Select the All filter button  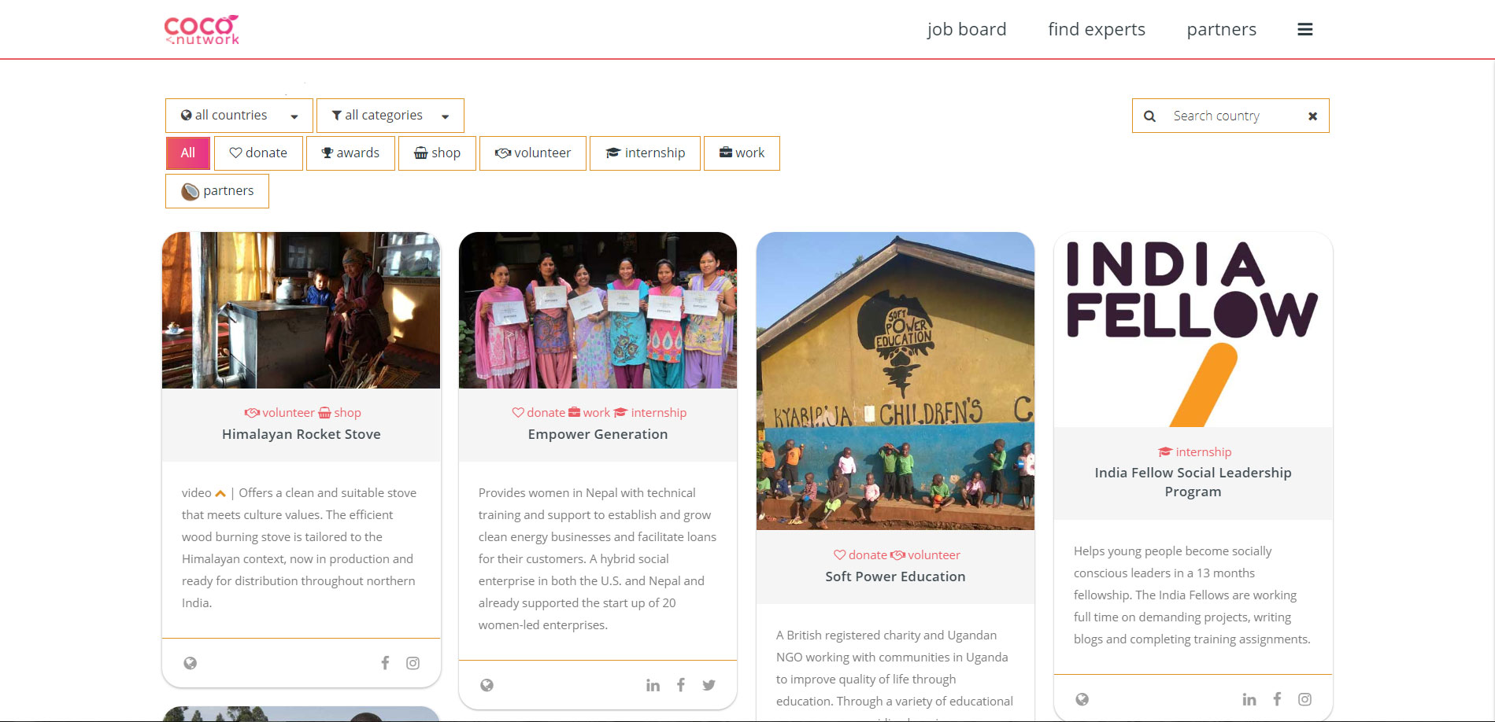tap(188, 153)
